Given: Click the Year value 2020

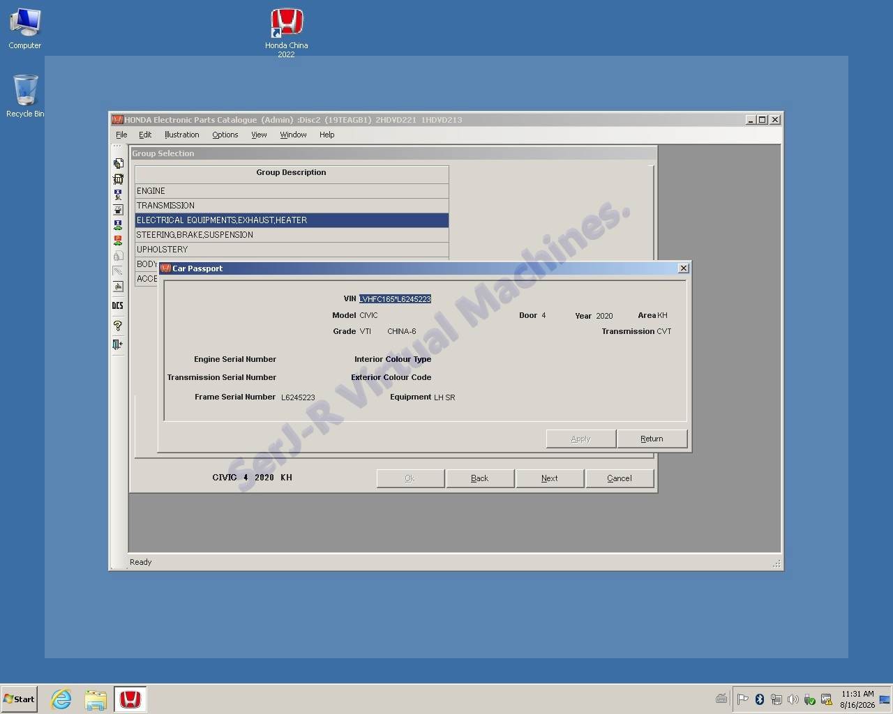Looking at the screenshot, I should point(604,316).
